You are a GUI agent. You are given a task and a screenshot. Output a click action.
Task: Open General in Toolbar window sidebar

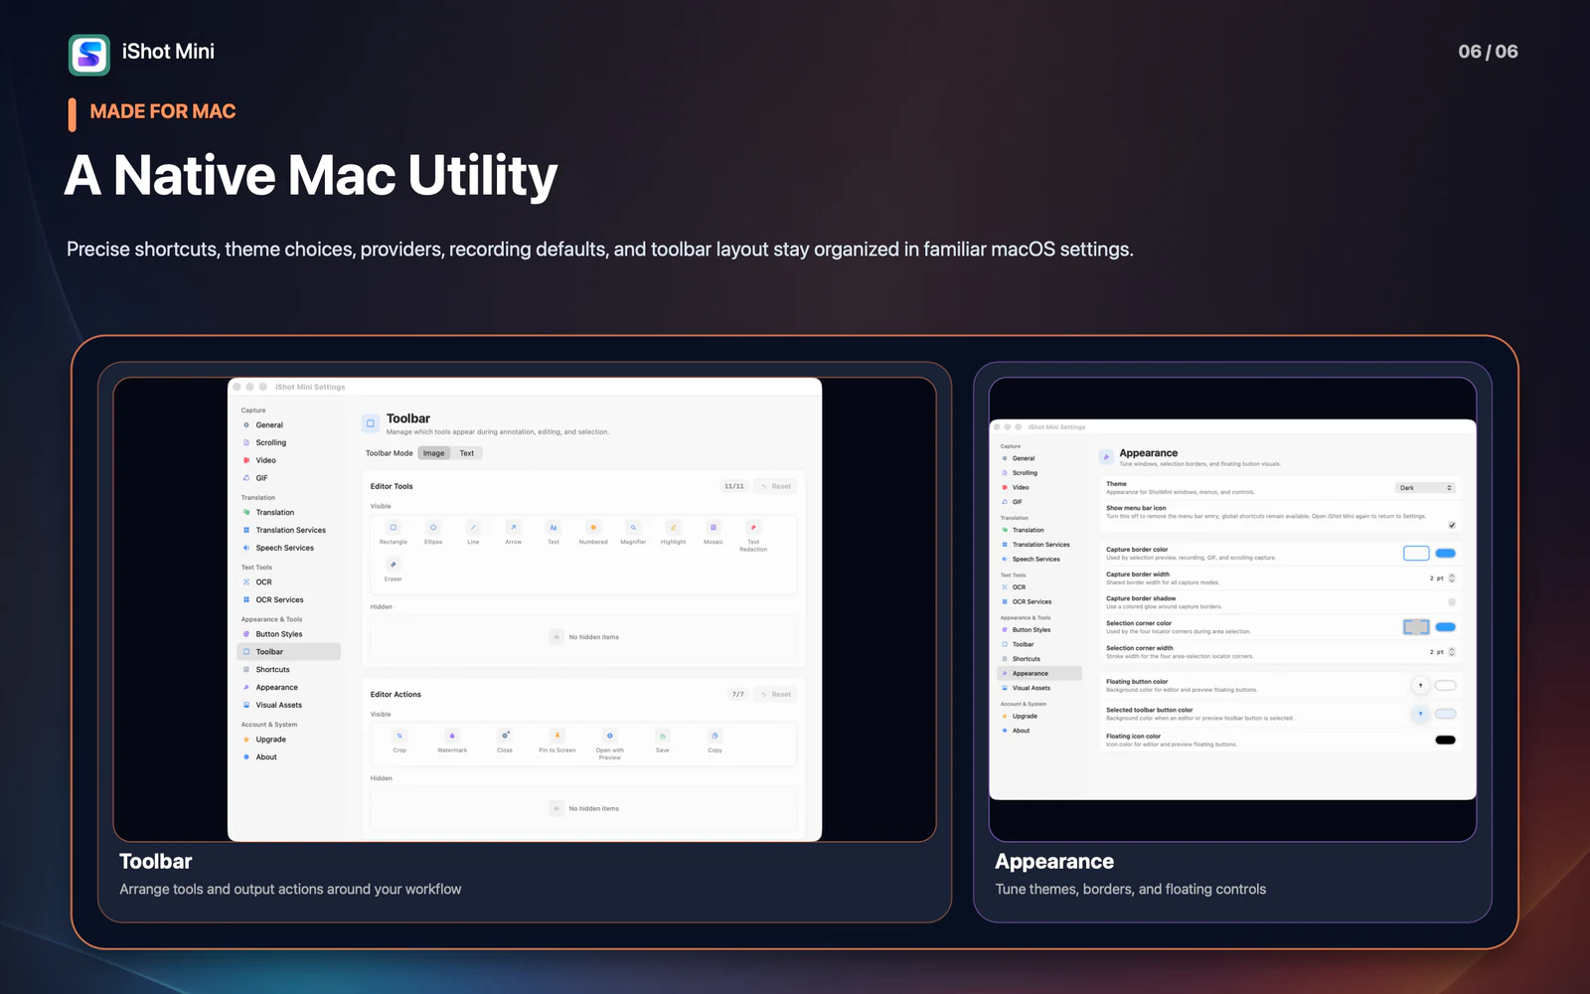(288, 424)
